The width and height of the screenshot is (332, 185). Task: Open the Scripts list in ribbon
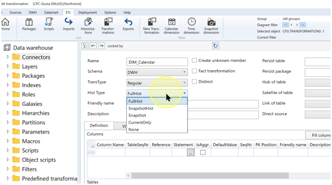pyautogui.click(x=49, y=24)
